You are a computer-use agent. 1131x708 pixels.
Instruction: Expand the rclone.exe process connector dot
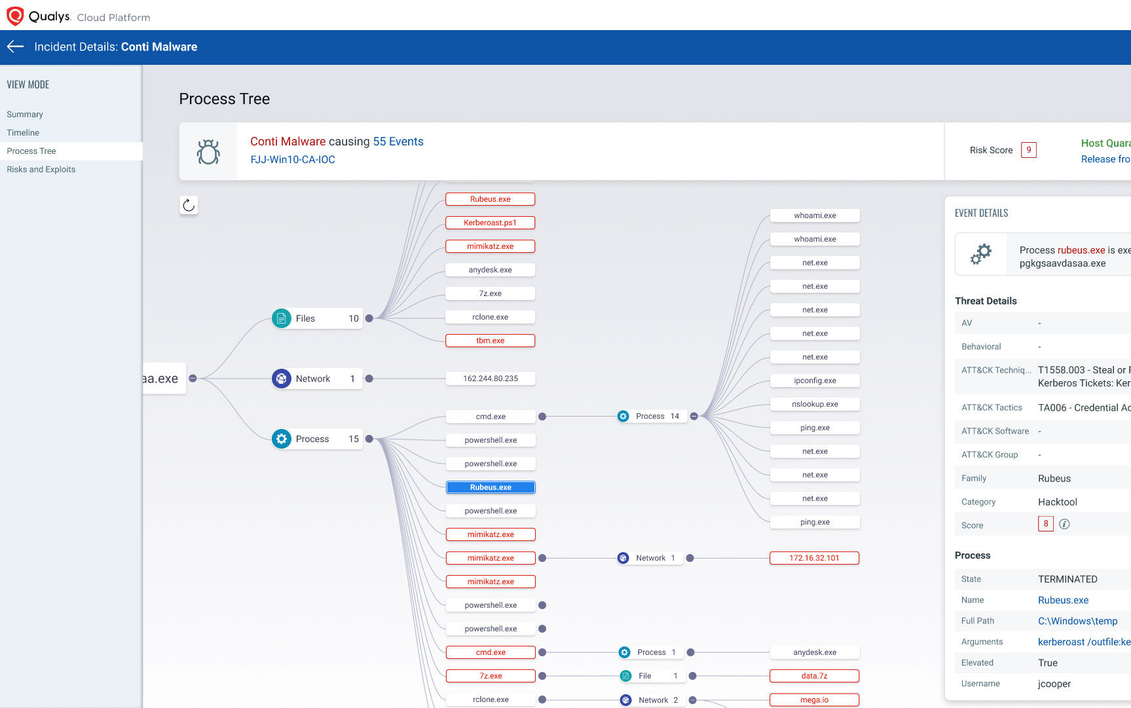coord(542,699)
